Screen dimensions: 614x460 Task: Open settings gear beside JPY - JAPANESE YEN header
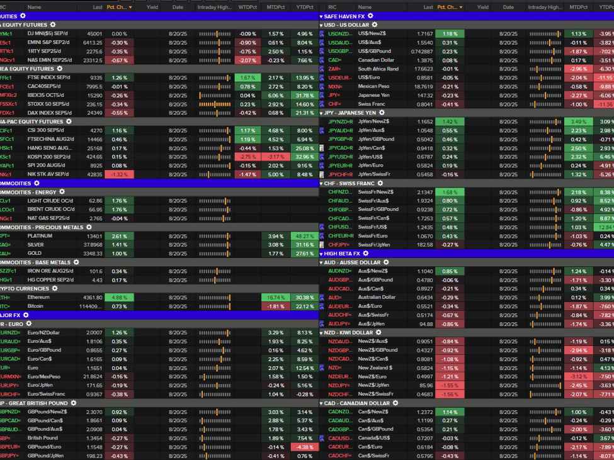[382, 113]
